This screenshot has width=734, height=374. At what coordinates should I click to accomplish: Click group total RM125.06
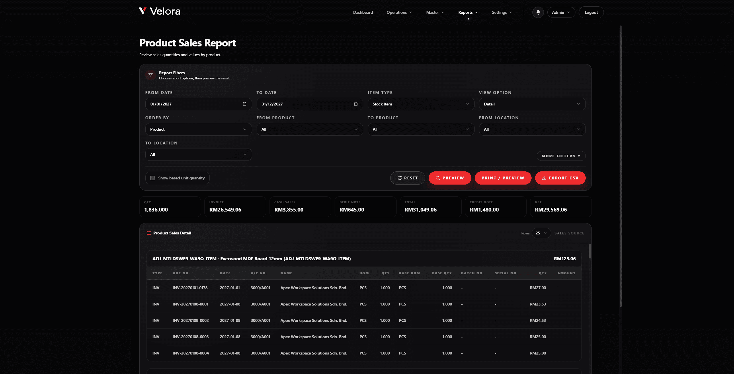pos(565,259)
